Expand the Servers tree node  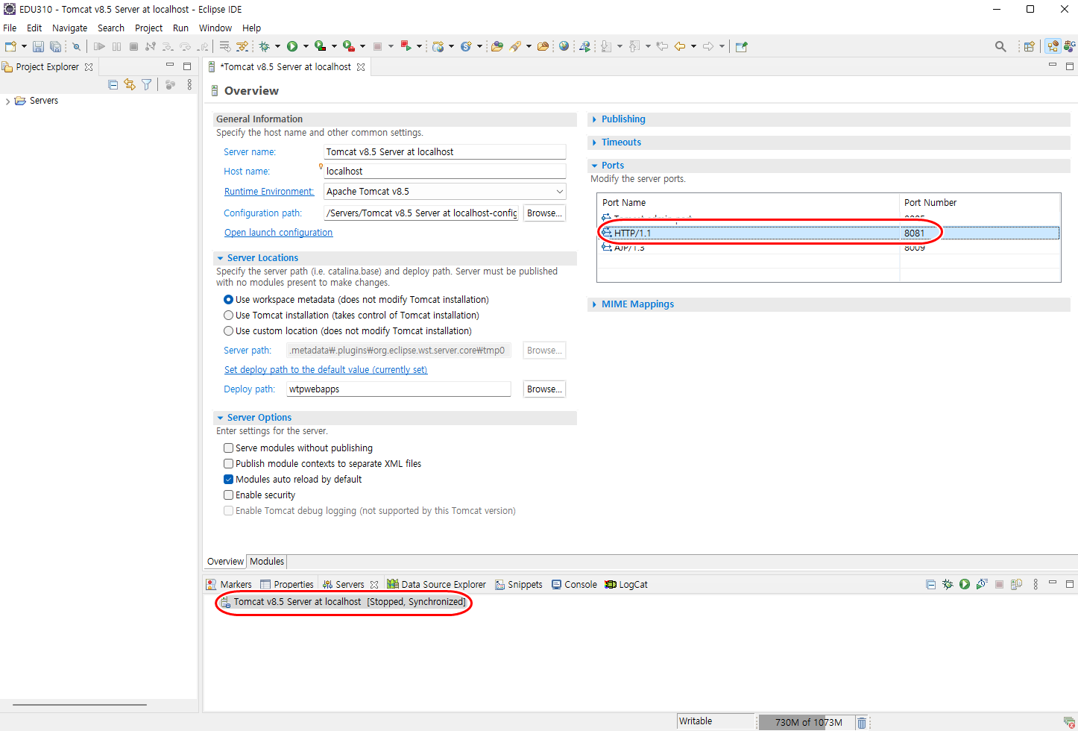click(7, 101)
